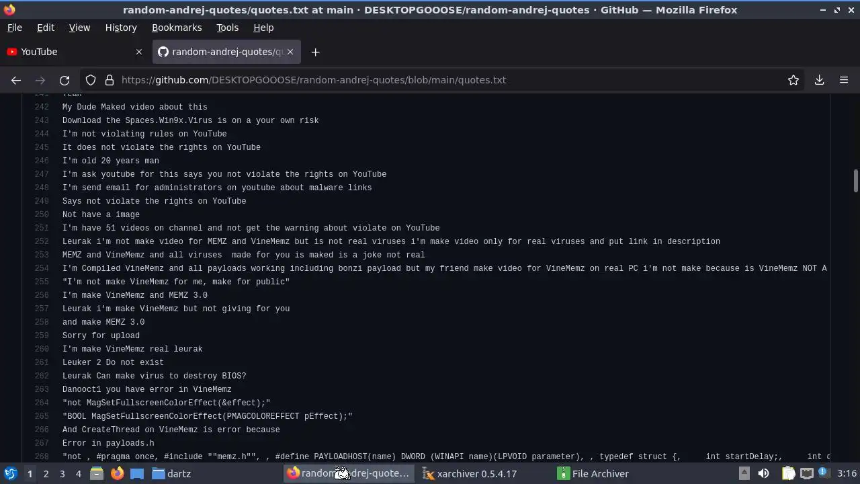Screen dimensions: 860x484
Task: Switch to workspace 2
Action: [x=46, y=474]
